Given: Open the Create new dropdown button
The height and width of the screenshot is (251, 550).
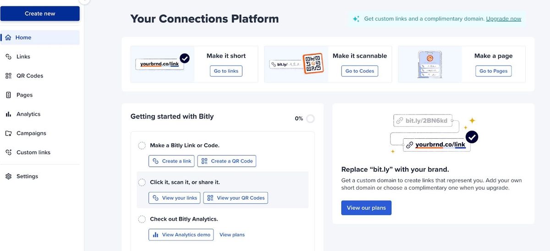Looking at the screenshot, I should coord(40,14).
